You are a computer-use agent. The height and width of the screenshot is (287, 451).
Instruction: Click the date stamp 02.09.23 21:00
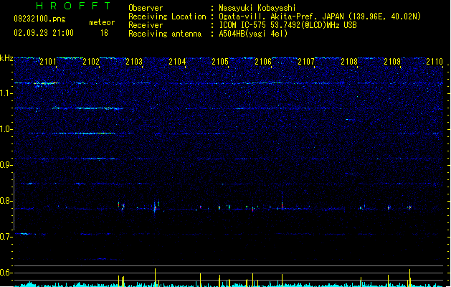pyautogui.click(x=44, y=33)
